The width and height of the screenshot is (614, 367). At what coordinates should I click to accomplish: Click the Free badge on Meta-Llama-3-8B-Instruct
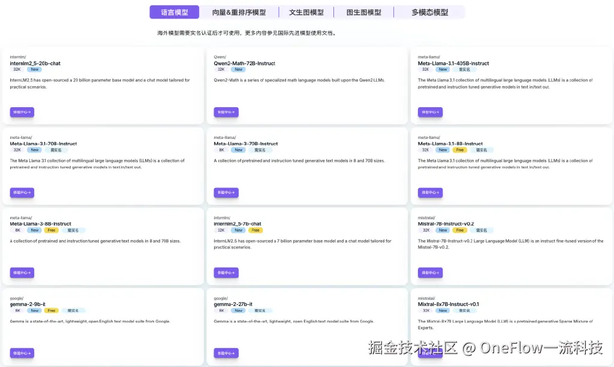click(52, 230)
